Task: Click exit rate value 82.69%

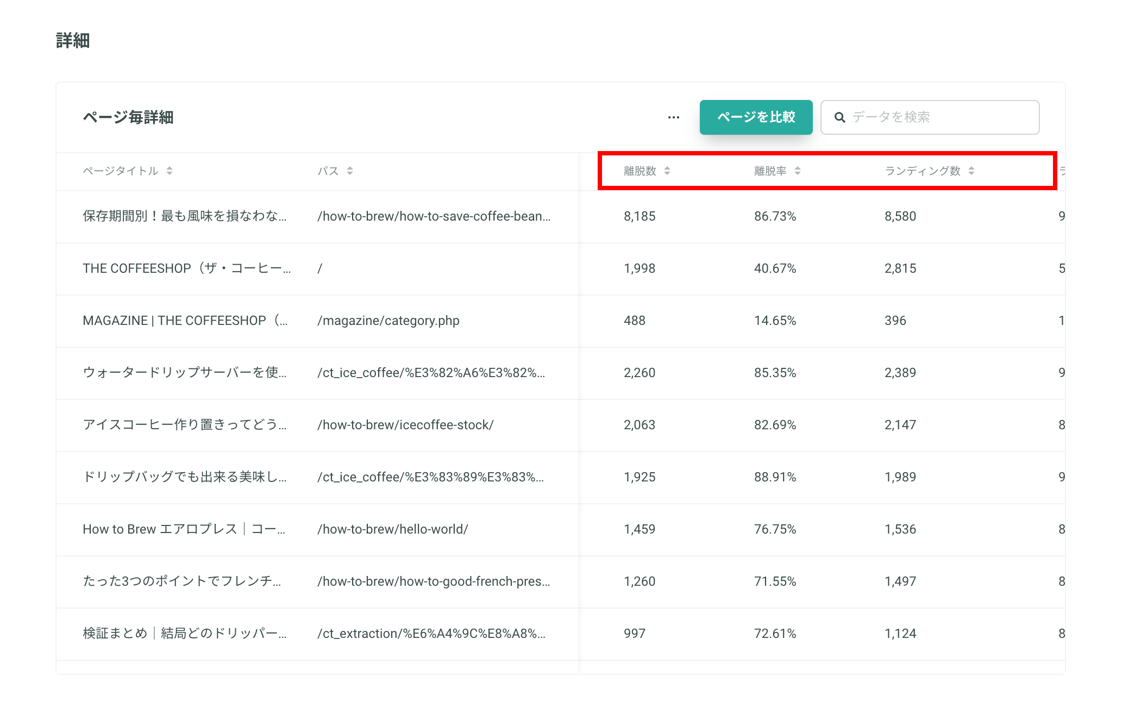Action: (775, 425)
